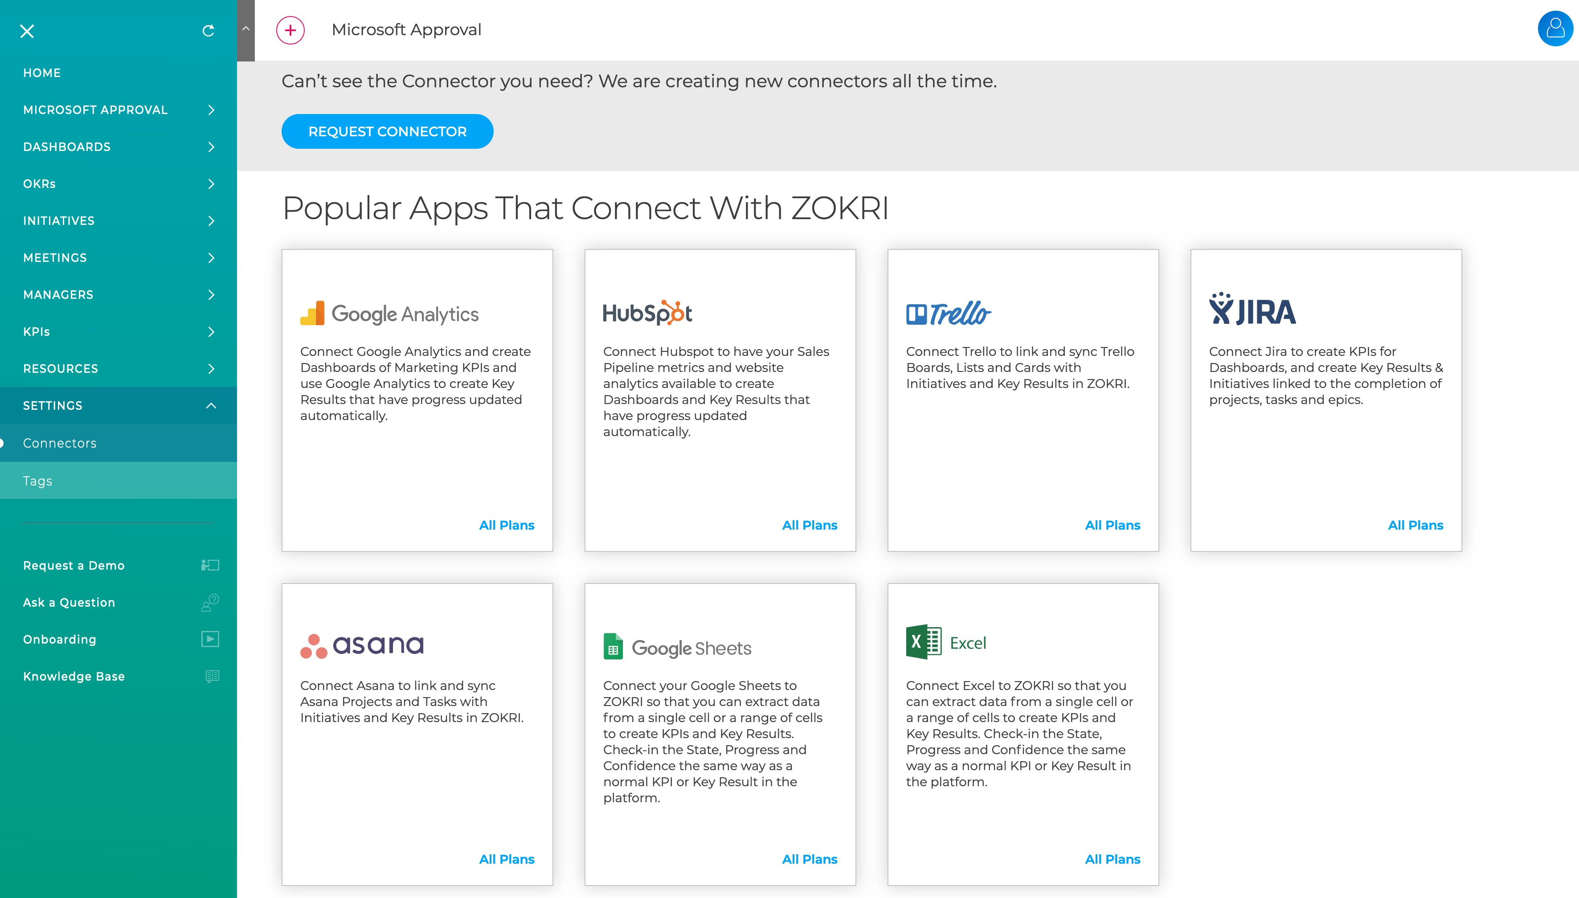
Task: Select Tags under Settings
Action: [119, 481]
